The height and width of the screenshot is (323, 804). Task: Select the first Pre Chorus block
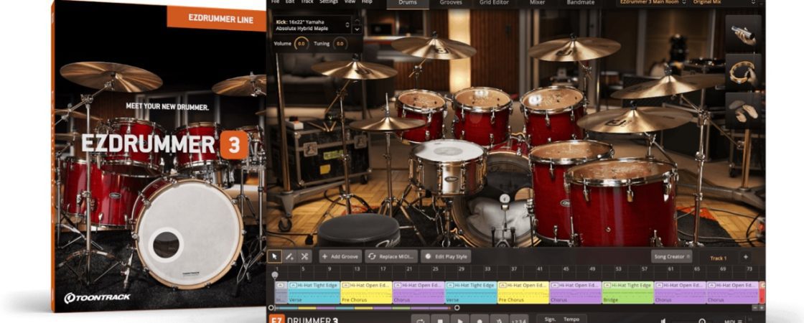coord(366,292)
